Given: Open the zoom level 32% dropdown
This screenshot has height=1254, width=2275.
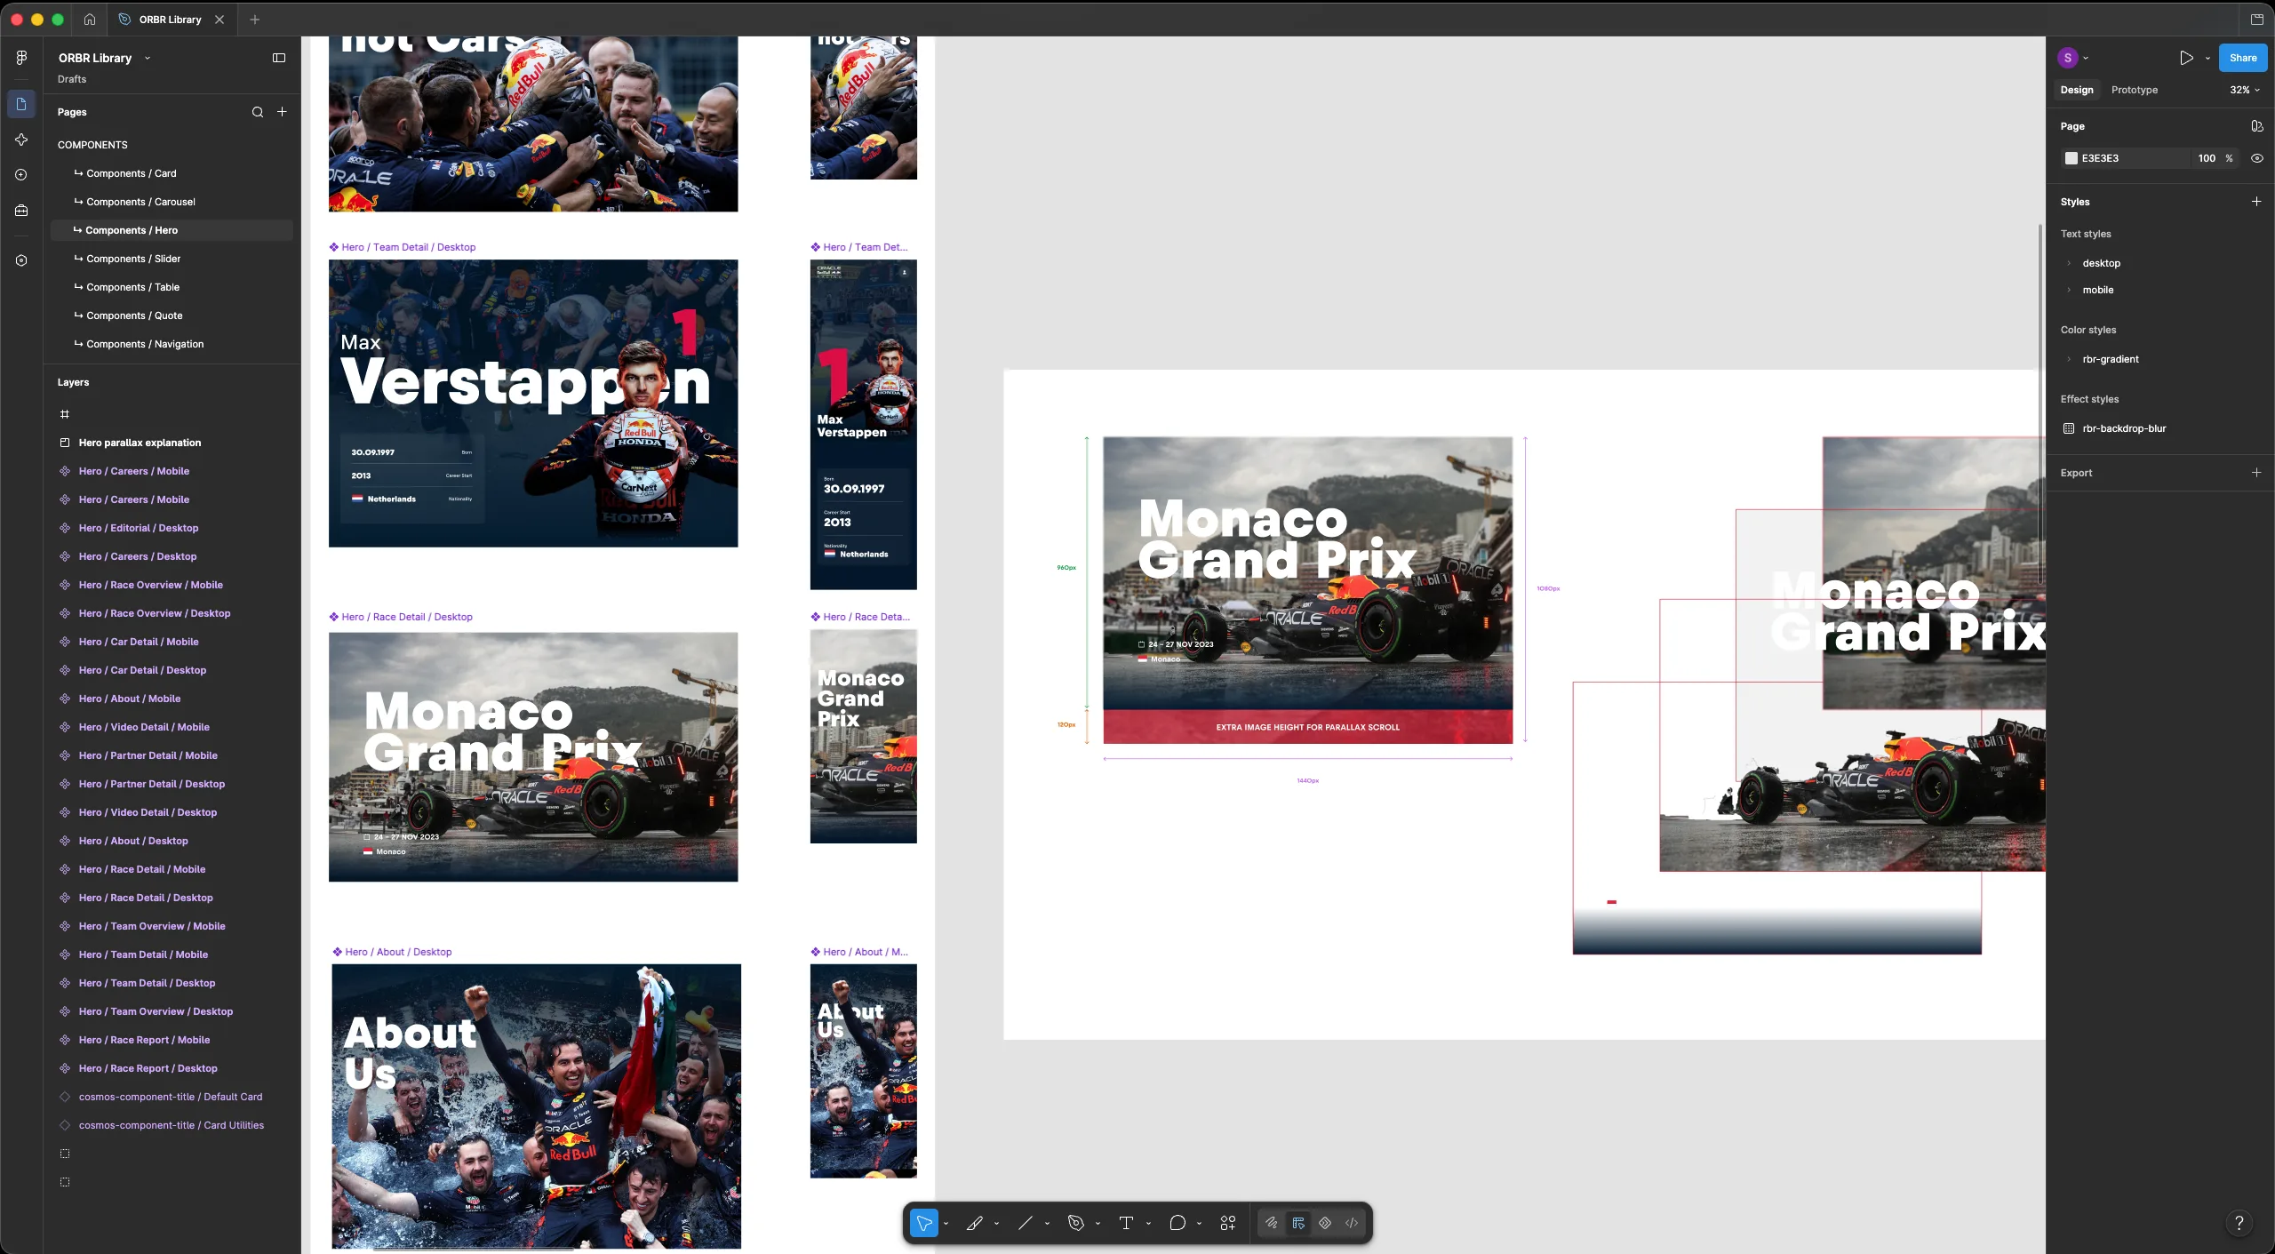Looking at the screenshot, I should coord(2244,90).
